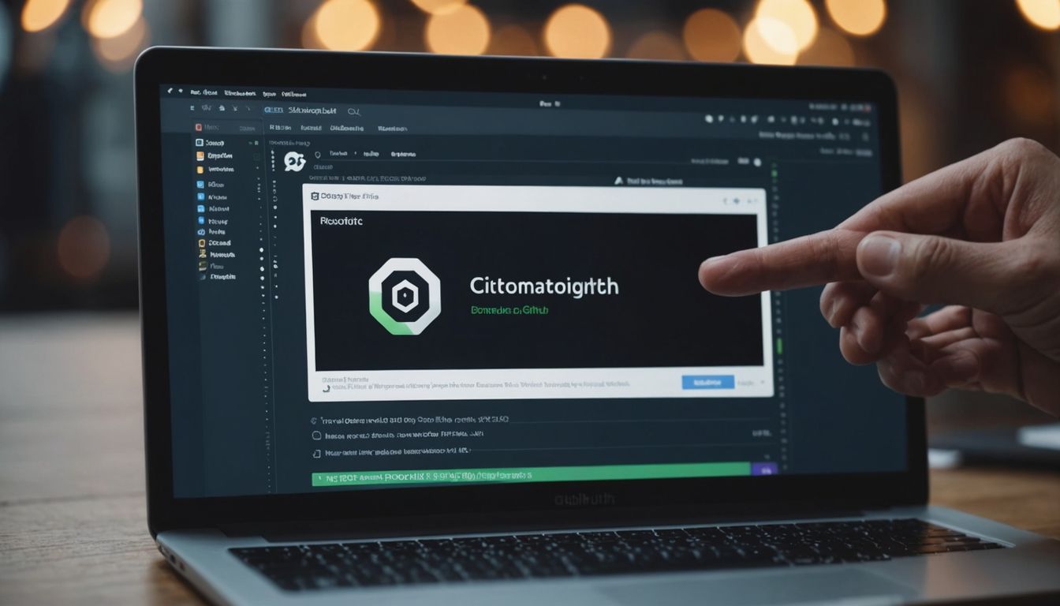Select the first orange folder icon in sidebar
The image size is (1060, 606).
[x=200, y=156]
